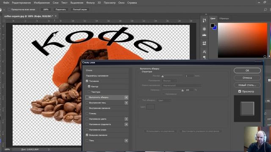Open the Adjustments sun-shaped panel icon
Screen dimensions: 271x152
coord(204,29)
